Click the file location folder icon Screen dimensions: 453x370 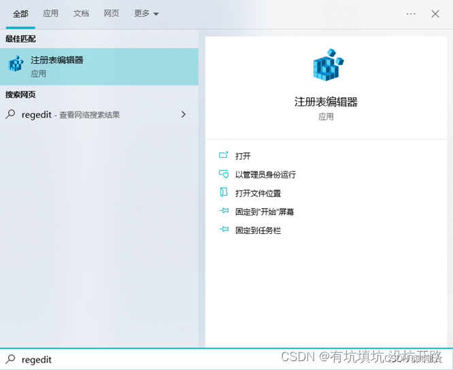(224, 192)
